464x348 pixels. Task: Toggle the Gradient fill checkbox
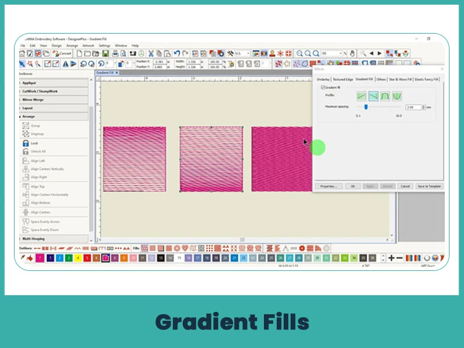tap(322, 88)
